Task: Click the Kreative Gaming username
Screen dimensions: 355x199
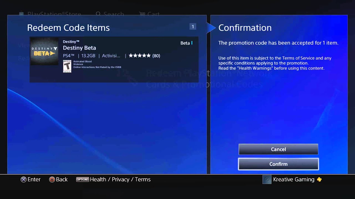Action: click(294, 179)
